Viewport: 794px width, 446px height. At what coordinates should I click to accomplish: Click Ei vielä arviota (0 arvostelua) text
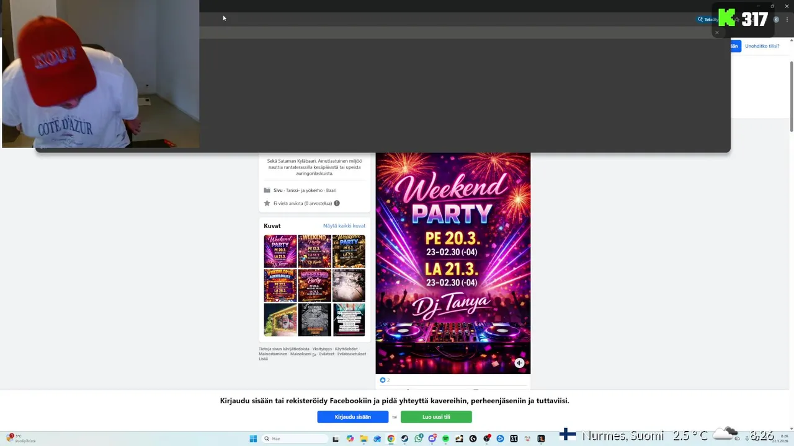click(x=303, y=203)
